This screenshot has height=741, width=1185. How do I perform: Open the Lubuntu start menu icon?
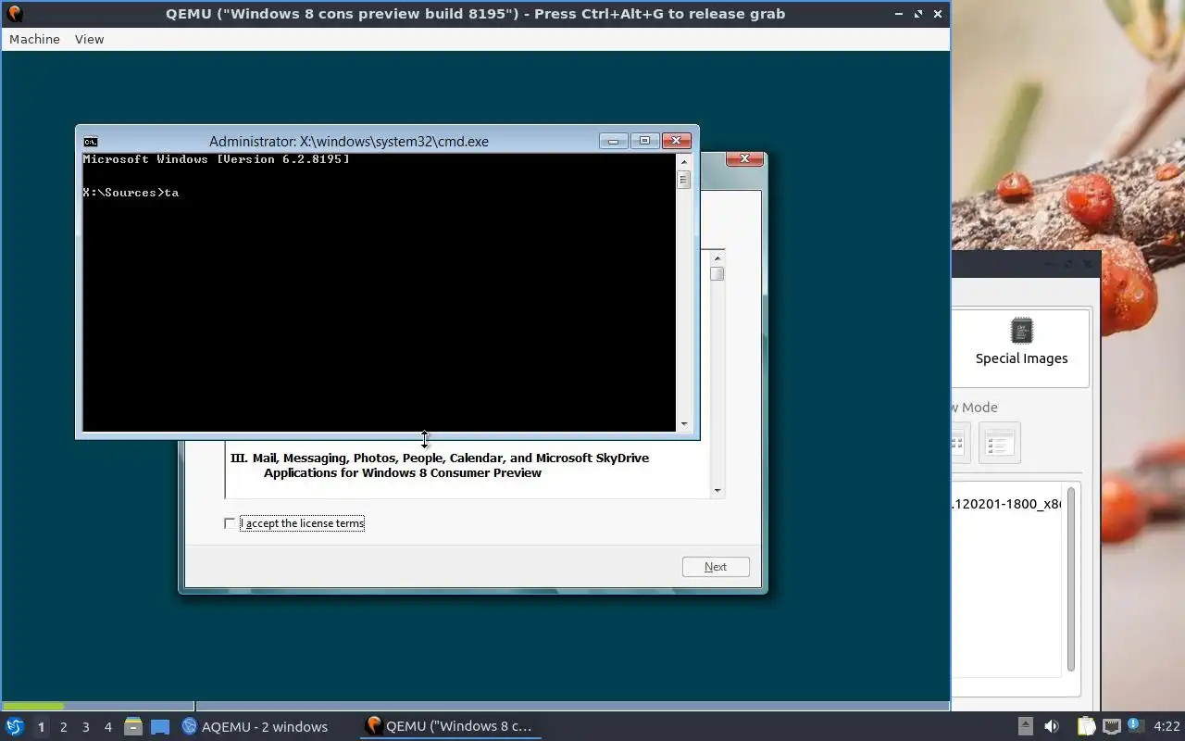point(15,726)
